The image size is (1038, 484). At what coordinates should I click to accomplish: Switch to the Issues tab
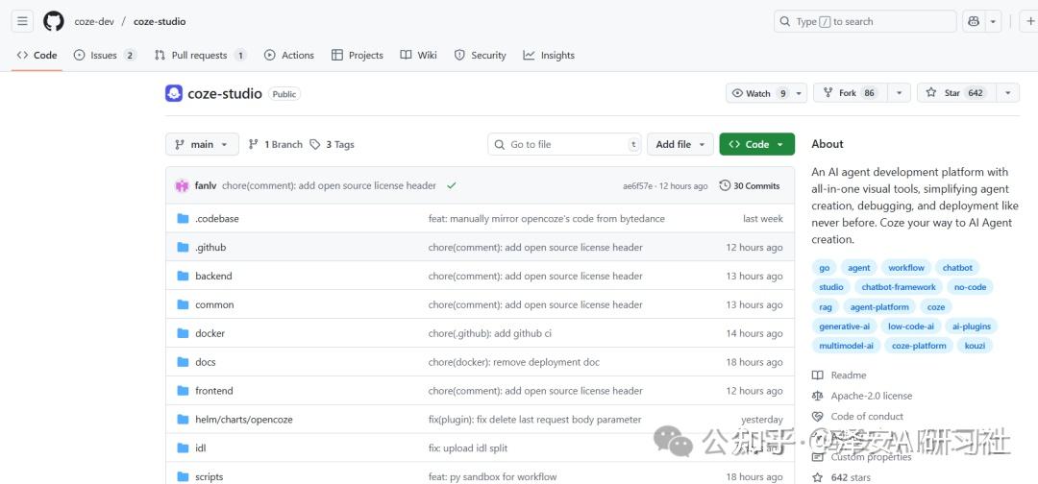pyautogui.click(x=105, y=55)
